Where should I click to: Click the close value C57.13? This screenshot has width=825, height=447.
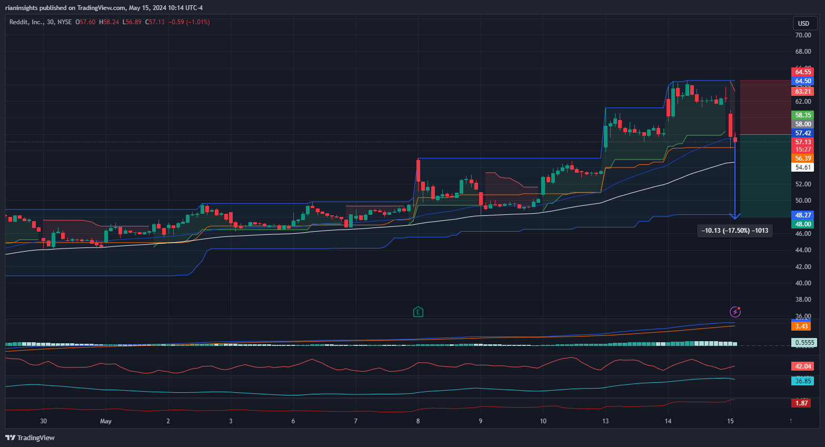click(155, 22)
